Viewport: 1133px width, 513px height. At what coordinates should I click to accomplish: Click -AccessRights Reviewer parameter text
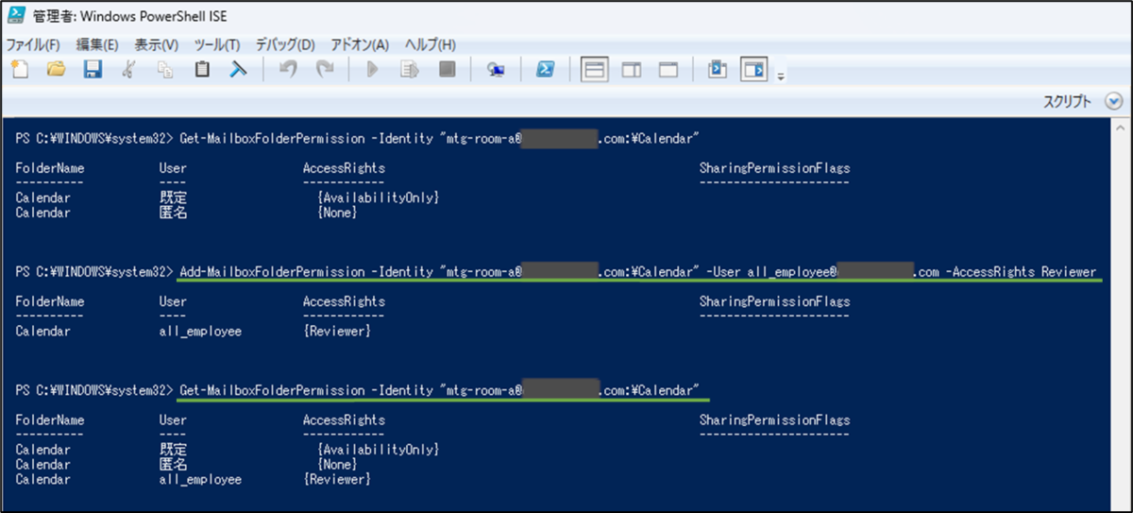click(1023, 272)
